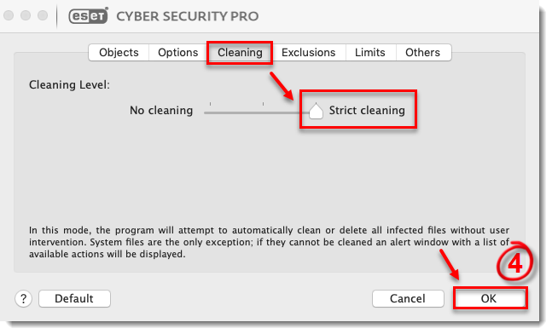This screenshot has height=334, width=552.
Task: Click the Cancel button
Action: tap(408, 299)
